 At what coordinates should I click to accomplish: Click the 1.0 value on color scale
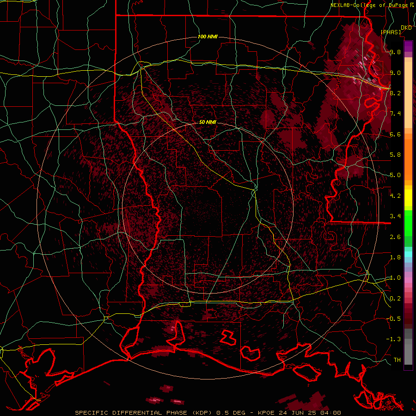[395, 278]
